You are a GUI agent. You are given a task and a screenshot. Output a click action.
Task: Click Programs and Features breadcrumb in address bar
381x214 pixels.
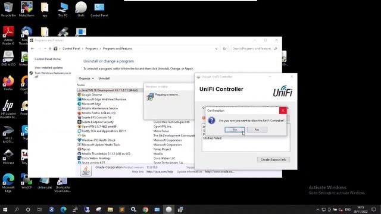(118, 49)
